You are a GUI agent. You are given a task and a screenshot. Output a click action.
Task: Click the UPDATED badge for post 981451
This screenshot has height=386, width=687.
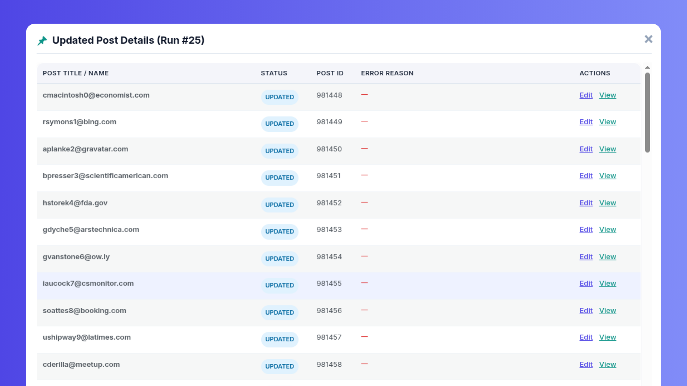click(x=279, y=178)
